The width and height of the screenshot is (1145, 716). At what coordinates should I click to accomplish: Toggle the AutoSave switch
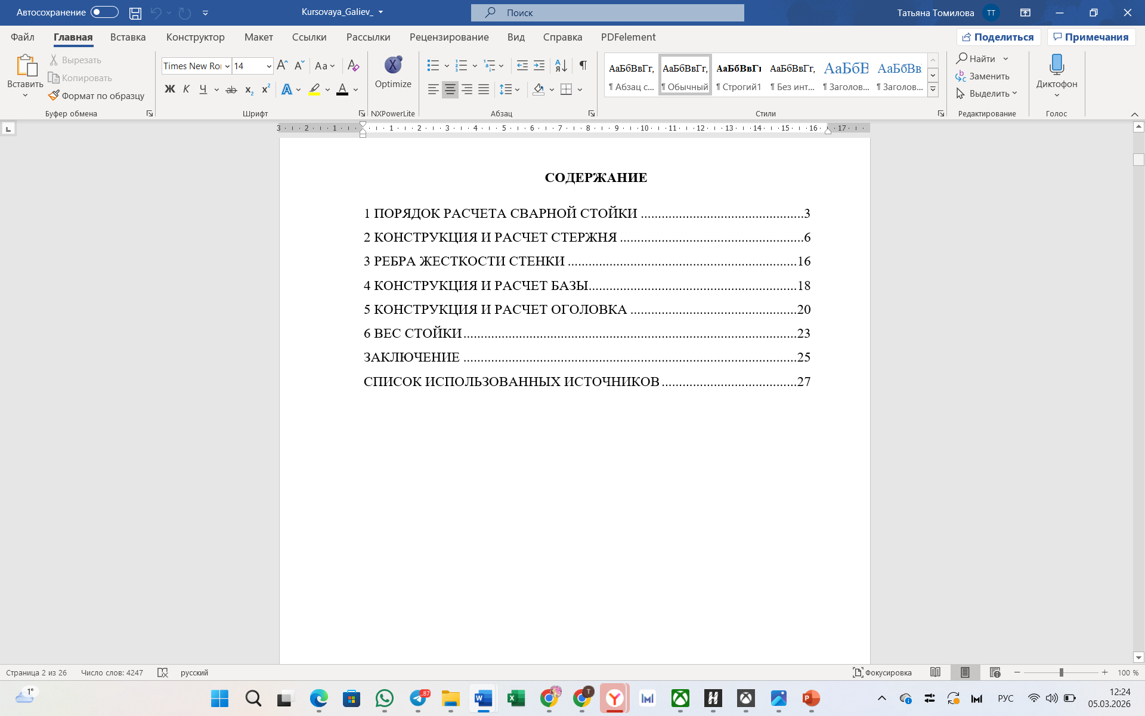pos(104,12)
